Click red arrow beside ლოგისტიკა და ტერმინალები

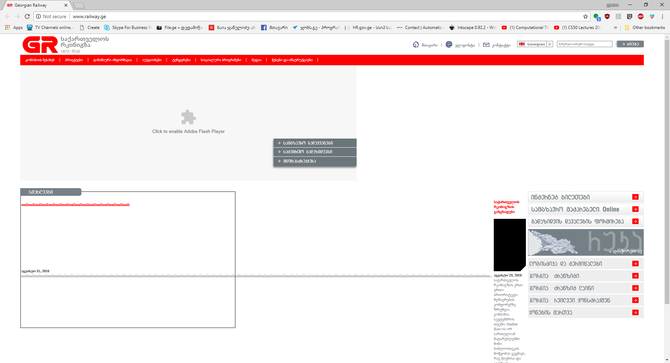coord(635,264)
